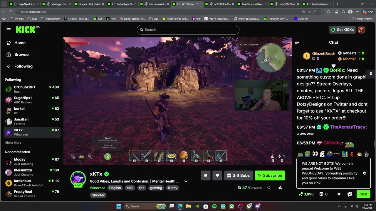Click the verified badge next to xKTx
376x211 pixels.
(x=107, y=174)
